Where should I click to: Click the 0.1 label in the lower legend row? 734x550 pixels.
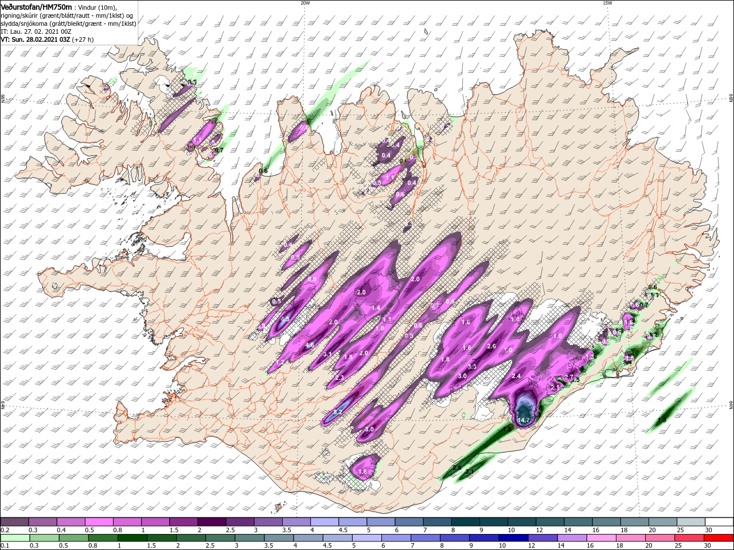pos(5,545)
